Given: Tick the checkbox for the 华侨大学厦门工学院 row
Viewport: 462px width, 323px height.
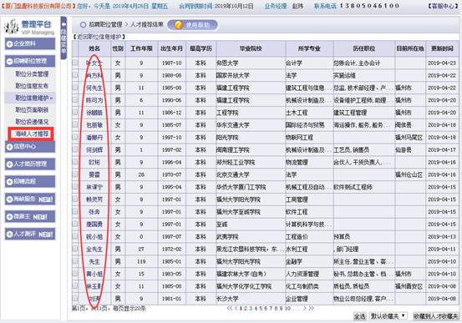Looking at the screenshot, I should (x=75, y=186).
